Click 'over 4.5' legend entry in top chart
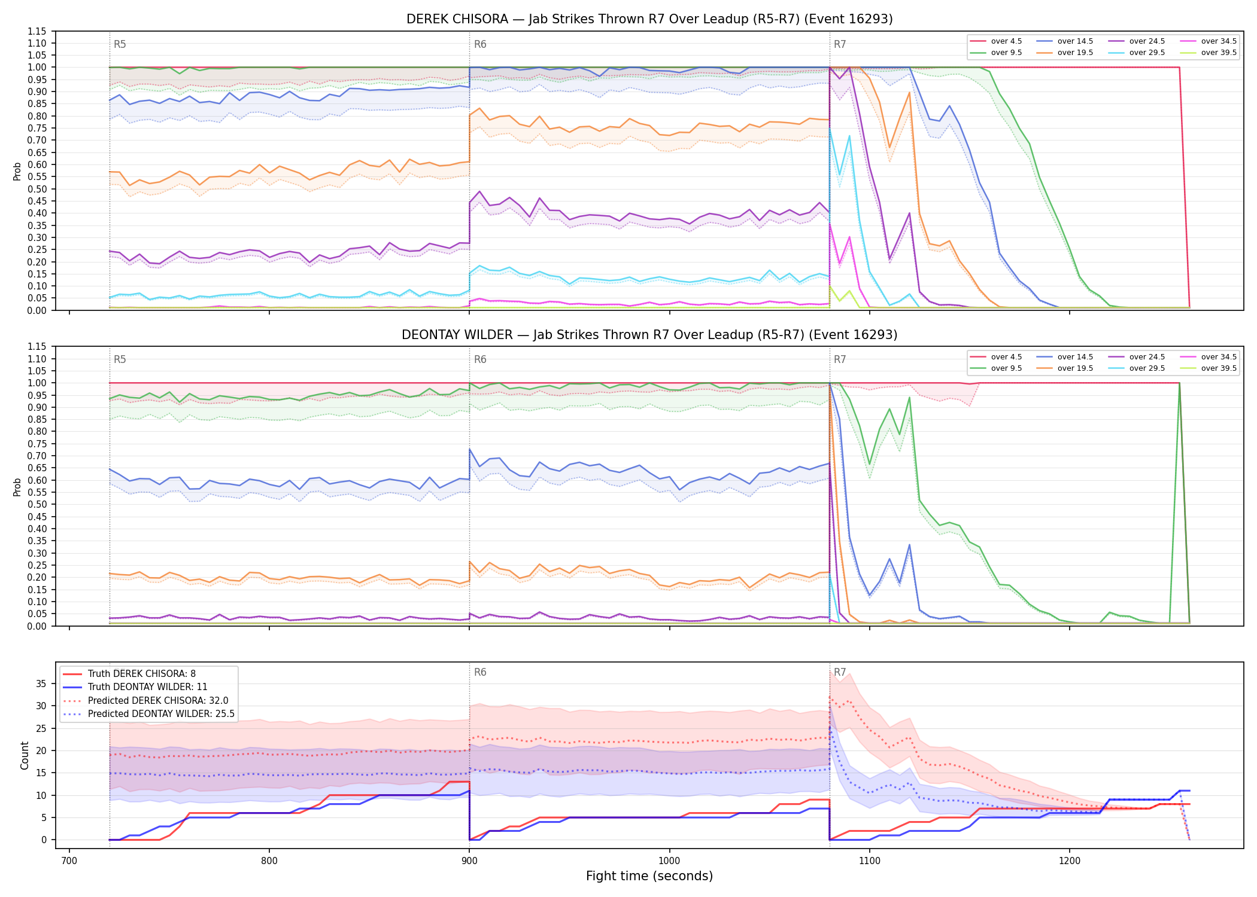Viewport: 1257px width, 897px height. pyautogui.click(x=997, y=41)
